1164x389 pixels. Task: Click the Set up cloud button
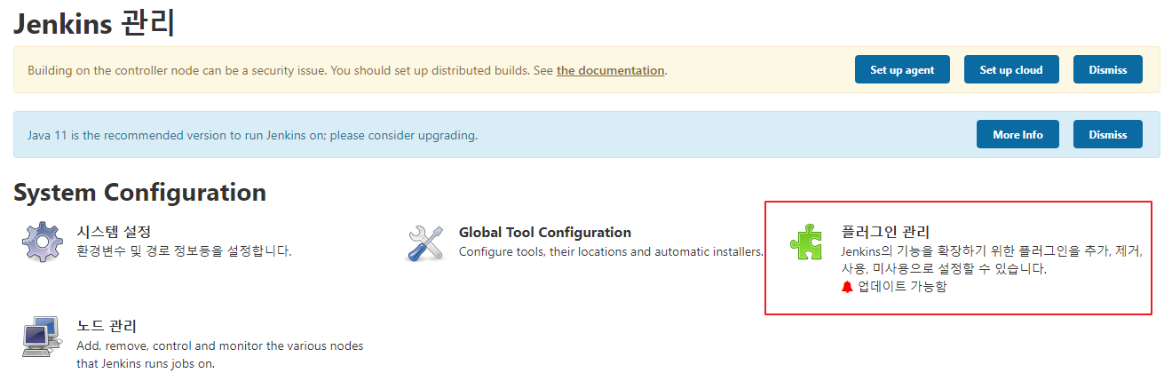point(1011,69)
